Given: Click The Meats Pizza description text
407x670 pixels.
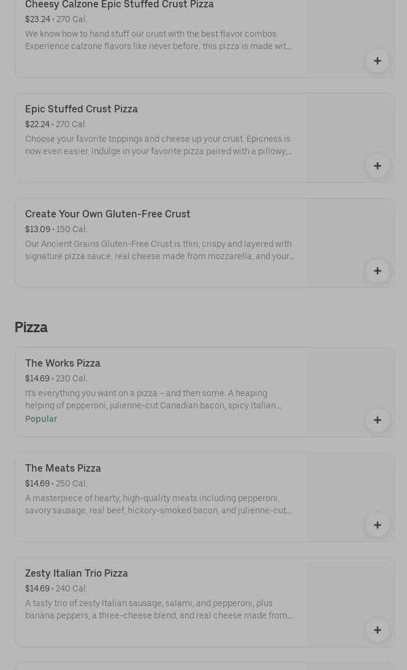Looking at the screenshot, I should tap(158, 504).
